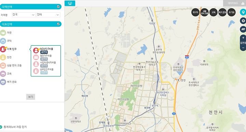Image resolution: width=246 pixels, height=132 pixels.
Task: Click the 읍면동 tag under 혈연가구 비율
Action: (44, 59)
